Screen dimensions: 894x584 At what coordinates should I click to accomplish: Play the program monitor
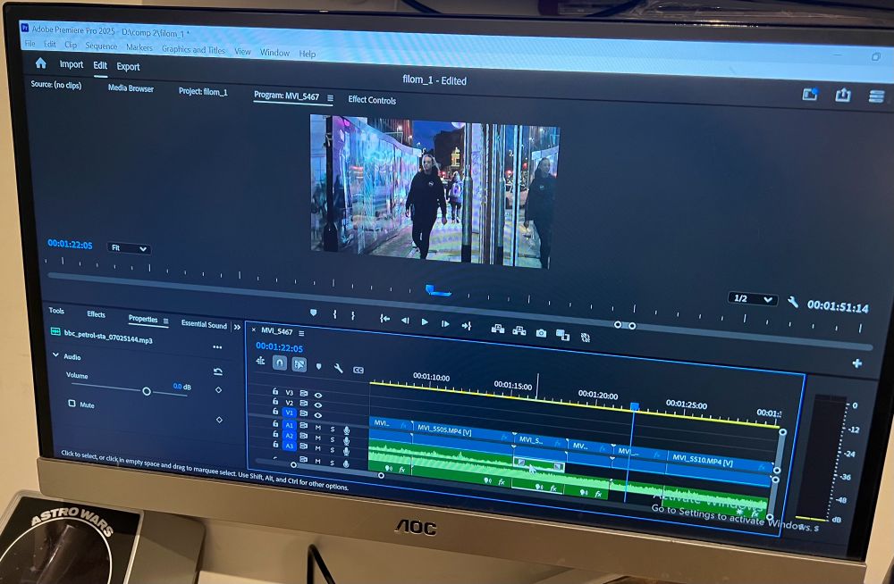point(425,321)
